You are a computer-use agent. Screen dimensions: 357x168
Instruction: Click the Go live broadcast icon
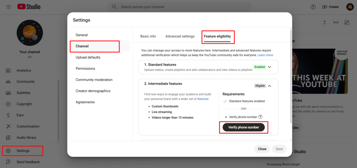(x=336, y=23)
